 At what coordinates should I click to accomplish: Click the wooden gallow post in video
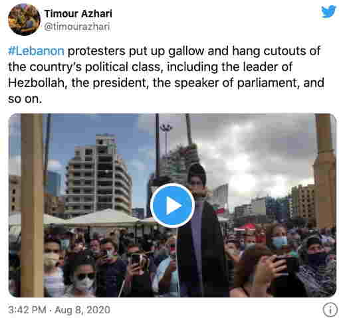click(x=32, y=205)
